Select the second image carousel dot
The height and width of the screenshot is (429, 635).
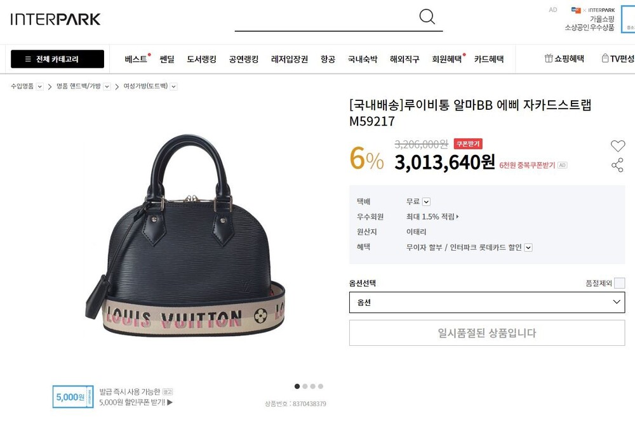(305, 386)
